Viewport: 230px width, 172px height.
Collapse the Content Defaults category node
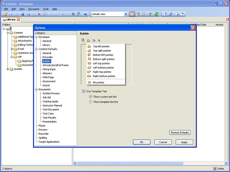36,49
